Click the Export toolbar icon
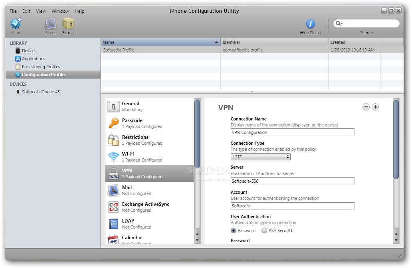 point(68,24)
